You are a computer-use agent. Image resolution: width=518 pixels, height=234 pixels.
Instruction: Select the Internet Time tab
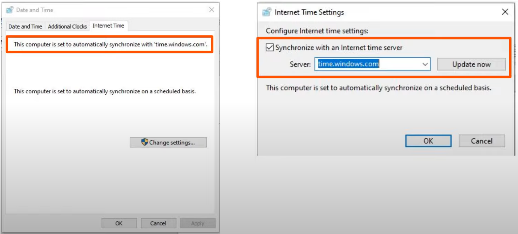108,26
